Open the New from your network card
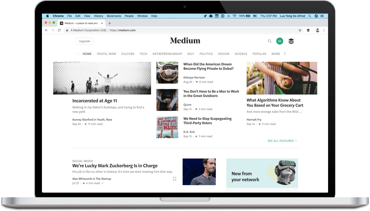The height and width of the screenshot is (211, 370). 262,173
